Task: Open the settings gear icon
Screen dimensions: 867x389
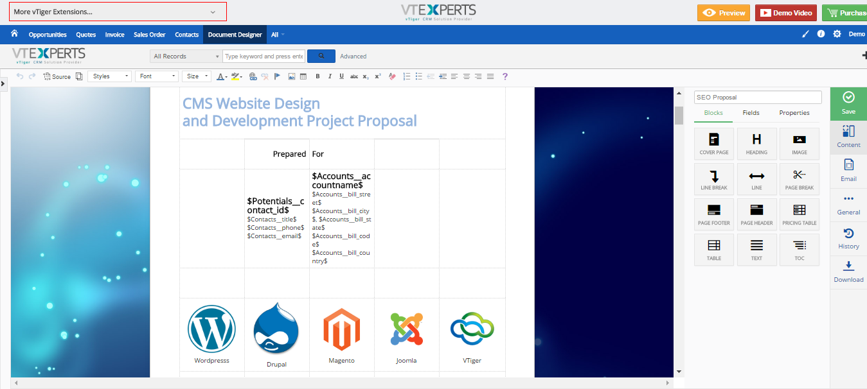Action: [837, 34]
